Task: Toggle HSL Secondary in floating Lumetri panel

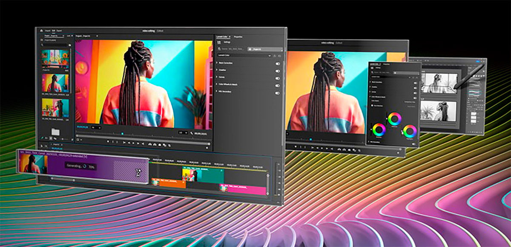Action: click(x=413, y=144)
